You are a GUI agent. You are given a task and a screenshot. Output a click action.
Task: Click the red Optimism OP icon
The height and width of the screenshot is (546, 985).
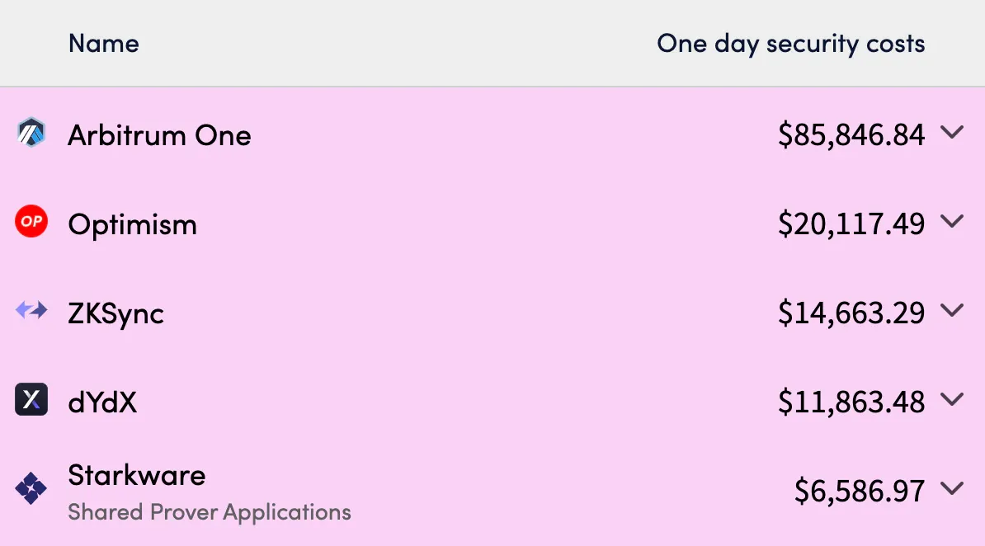[31, 221]
